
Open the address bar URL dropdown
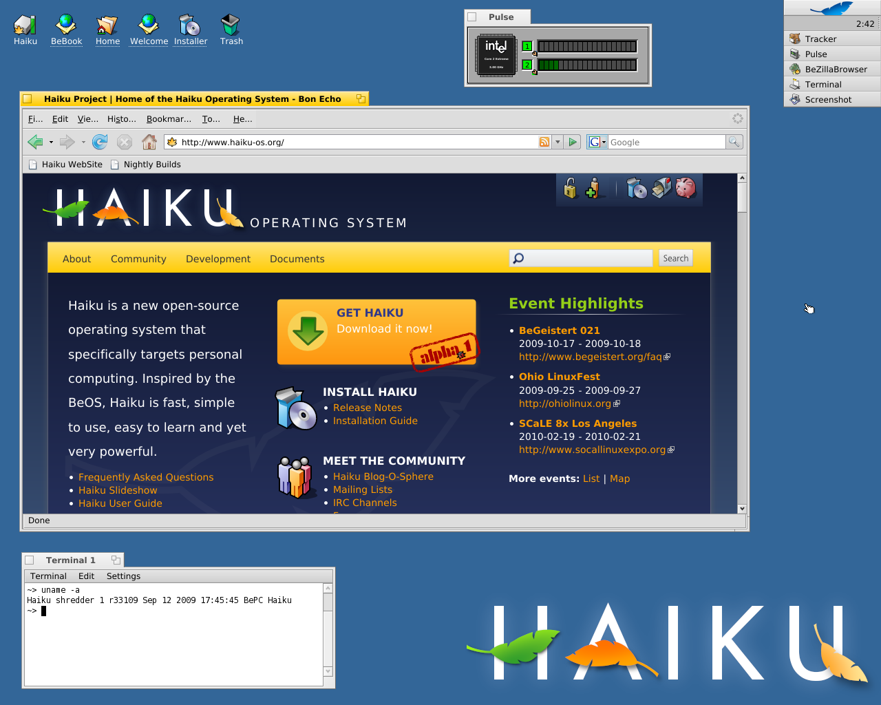tap(558, 142)
